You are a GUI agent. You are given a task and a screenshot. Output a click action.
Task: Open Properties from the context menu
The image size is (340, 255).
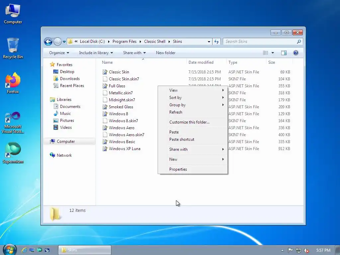click(193, 169)
